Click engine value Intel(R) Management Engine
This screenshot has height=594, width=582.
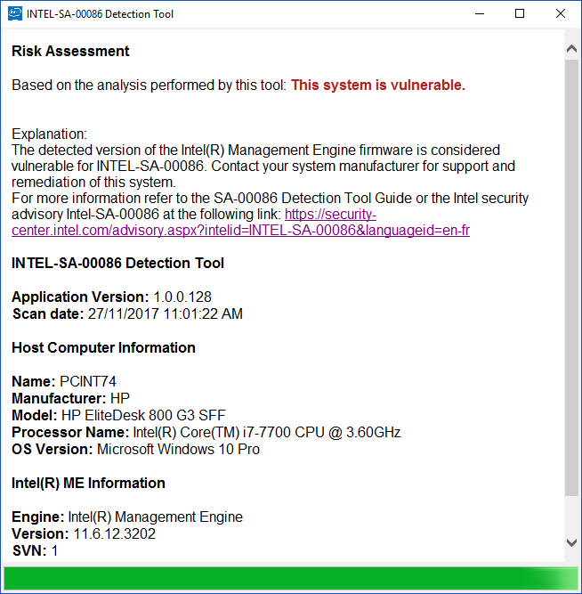(x=155, y=517)
